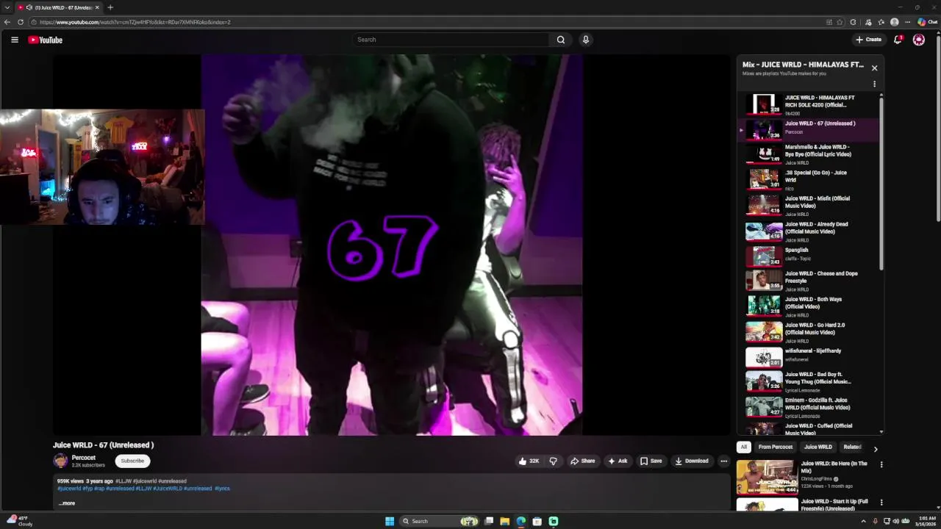Screen dimensions: 941x529
Task: Open File Explorer from the taskbar
Action: coord(505,521)
